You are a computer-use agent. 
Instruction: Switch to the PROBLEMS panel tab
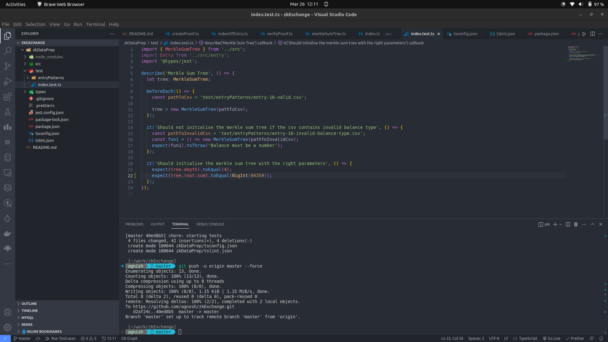click(134, 224)
